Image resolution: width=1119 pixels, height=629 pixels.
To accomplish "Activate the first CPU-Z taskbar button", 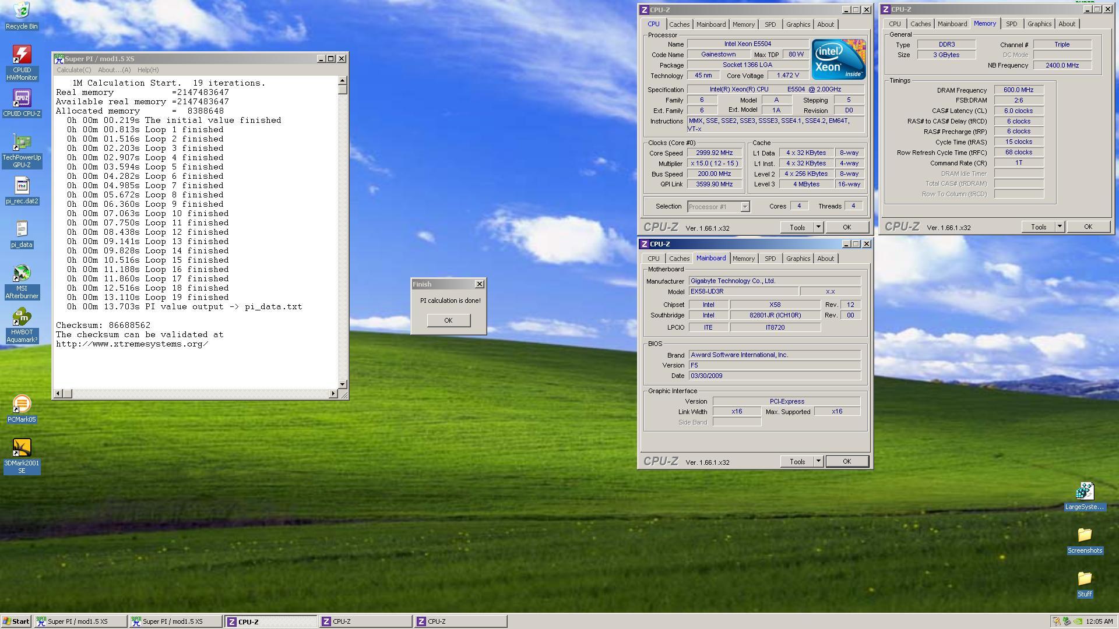I will click(x=271, y=621).
